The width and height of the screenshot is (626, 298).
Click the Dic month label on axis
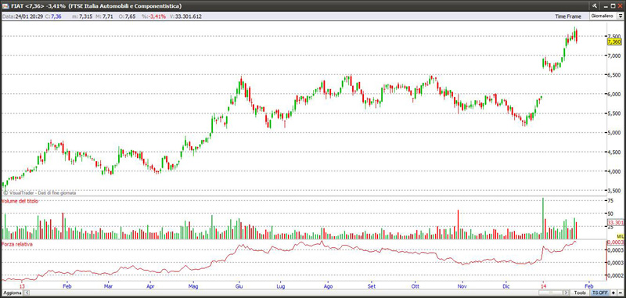point(506,286)
